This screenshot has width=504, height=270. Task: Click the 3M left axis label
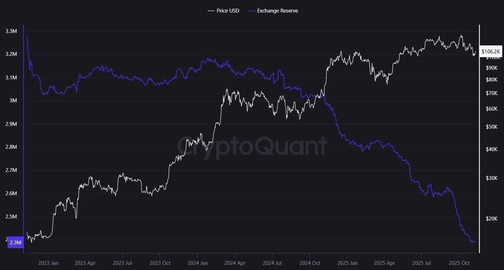pos(13,101)
